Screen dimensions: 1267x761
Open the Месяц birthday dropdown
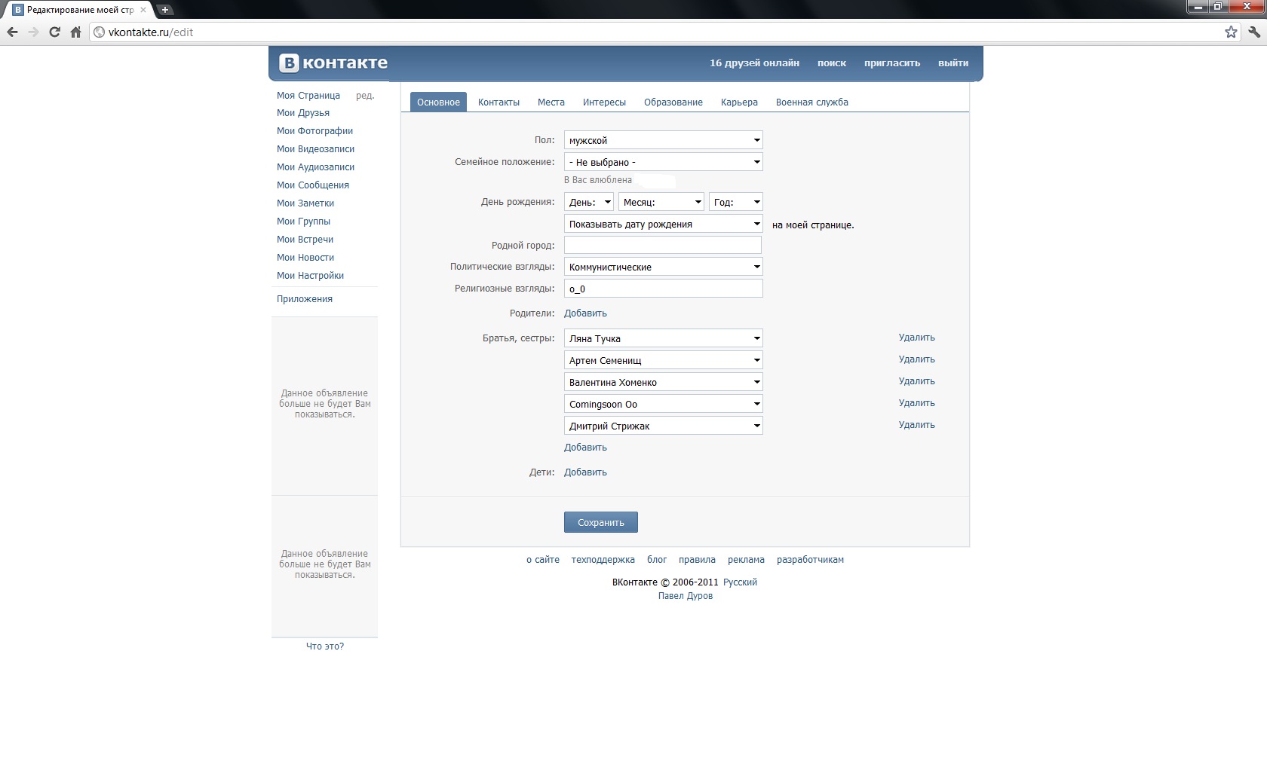(661, 202)
